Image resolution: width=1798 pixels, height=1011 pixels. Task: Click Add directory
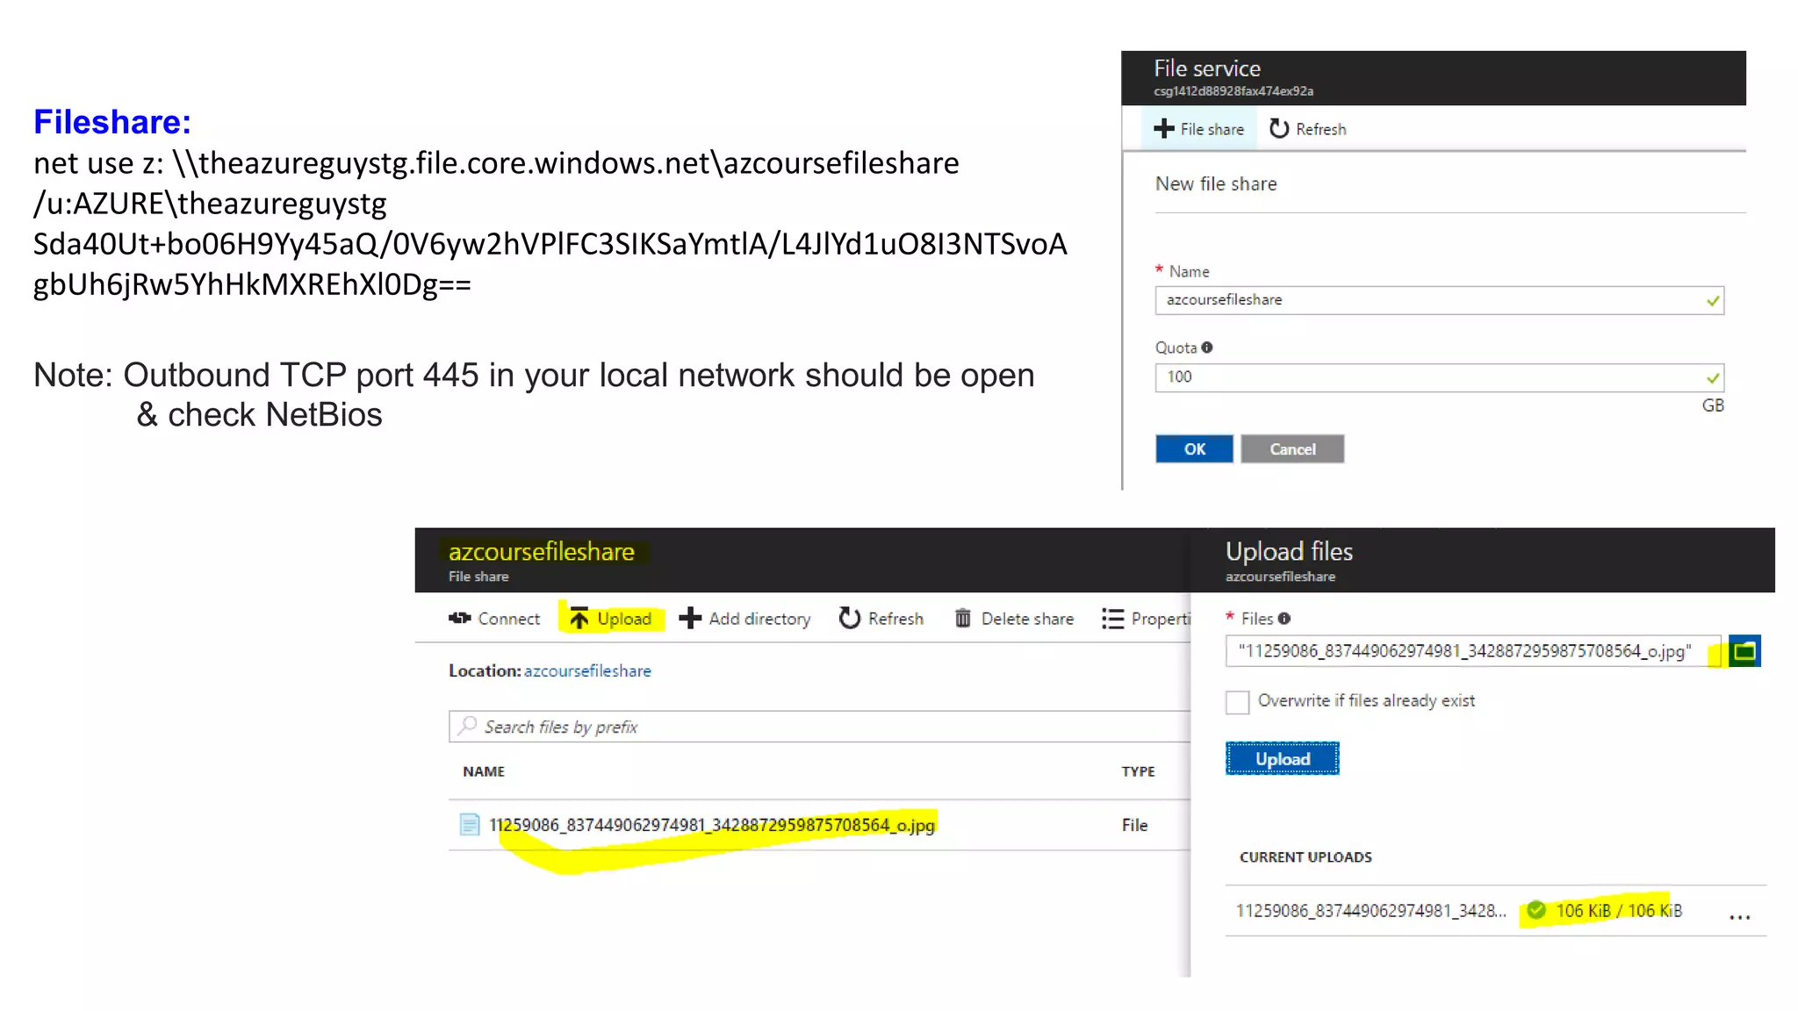pos(745,619)
